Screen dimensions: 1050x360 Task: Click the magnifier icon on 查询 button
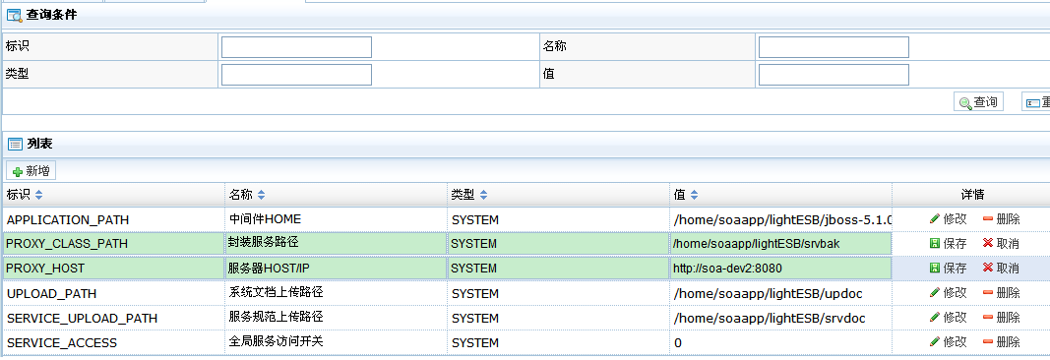pyautogui.click(x=965, y=103)
